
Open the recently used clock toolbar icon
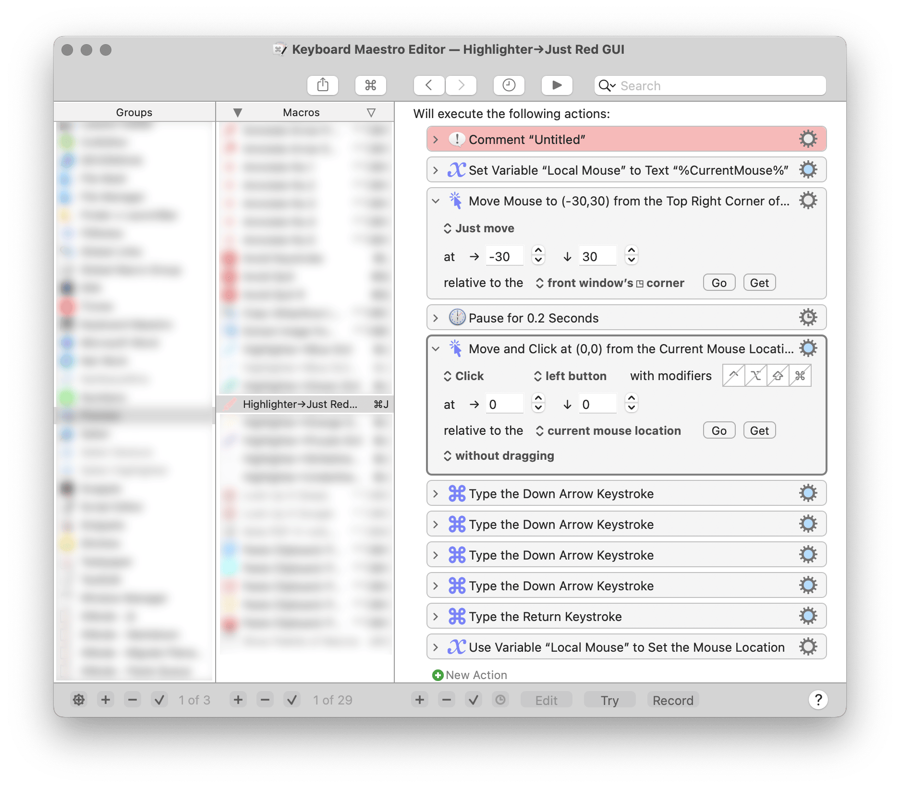[x=509, y=85]
